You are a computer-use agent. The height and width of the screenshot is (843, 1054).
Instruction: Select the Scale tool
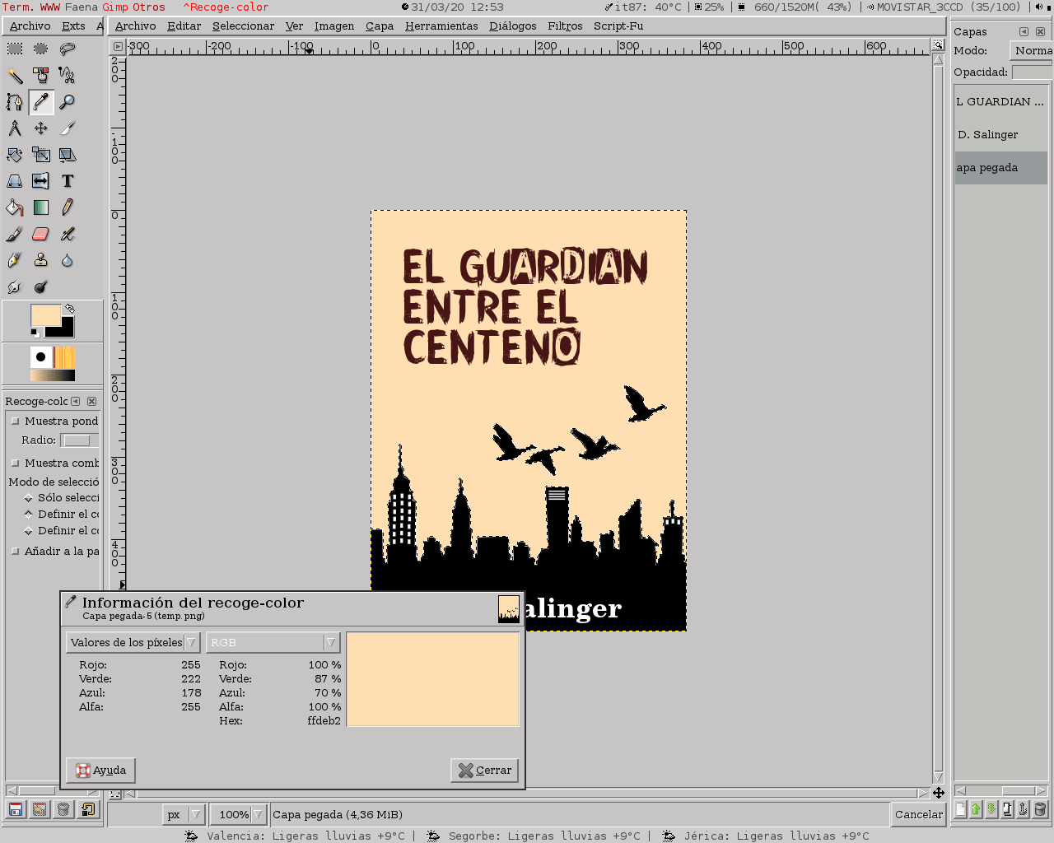(x=41, y=155)
